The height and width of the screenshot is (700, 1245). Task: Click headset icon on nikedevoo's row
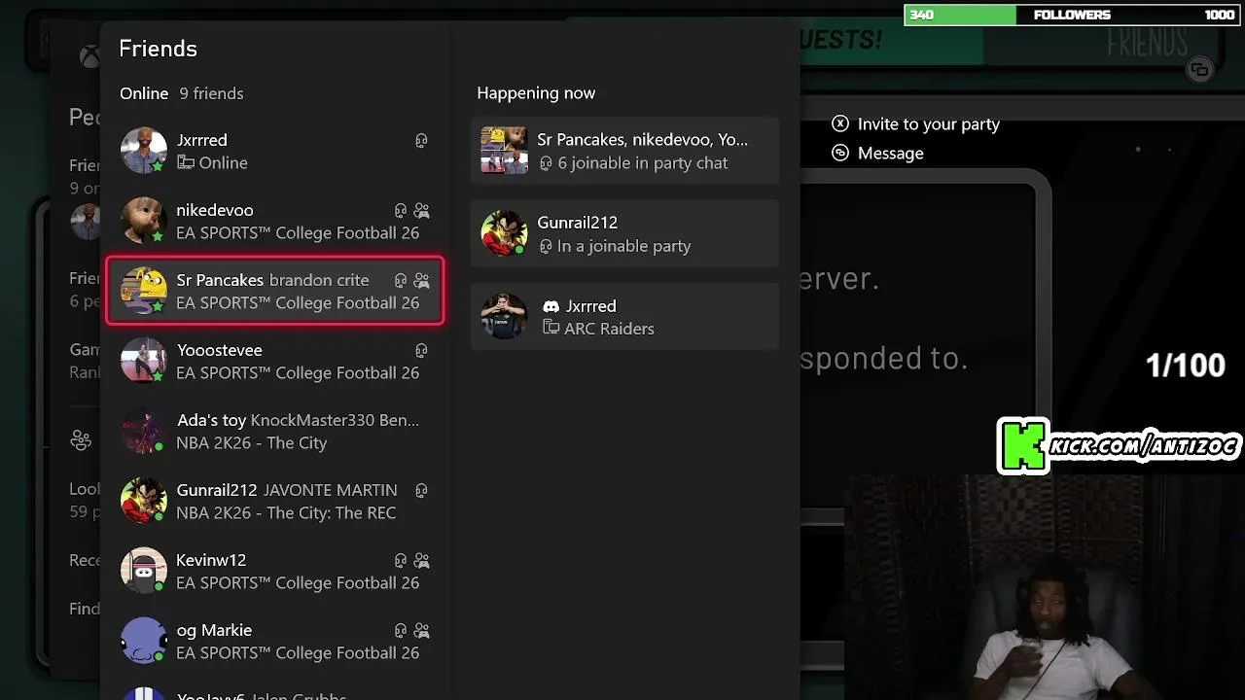pos(401,211)
